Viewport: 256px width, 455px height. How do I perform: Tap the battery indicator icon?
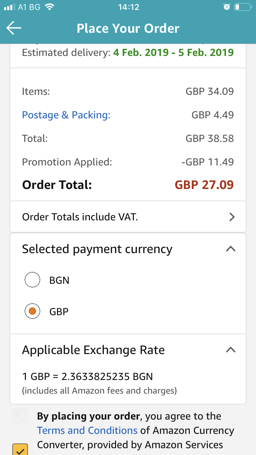242,7
